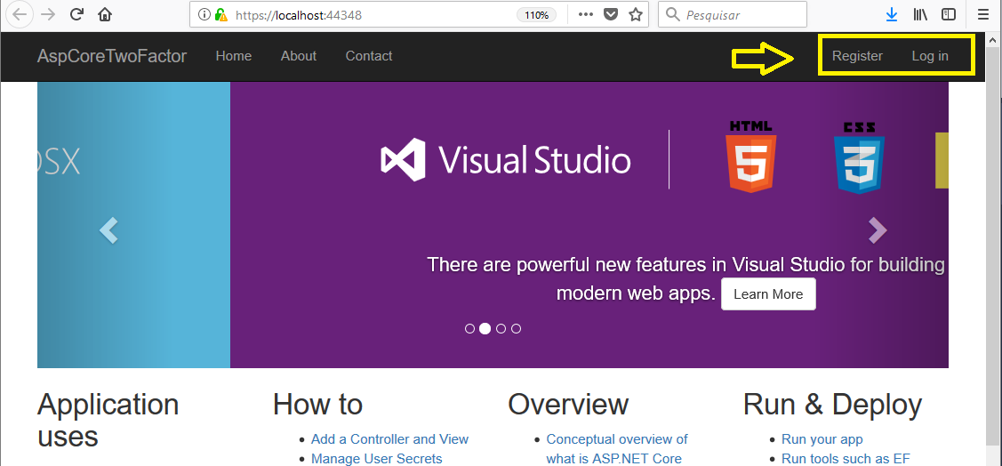Open the Firefox hamburger menu
1002x466 pixels.
point(982,15)
